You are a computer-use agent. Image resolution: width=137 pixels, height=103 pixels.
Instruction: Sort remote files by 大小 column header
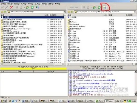[x=47, y=15]
